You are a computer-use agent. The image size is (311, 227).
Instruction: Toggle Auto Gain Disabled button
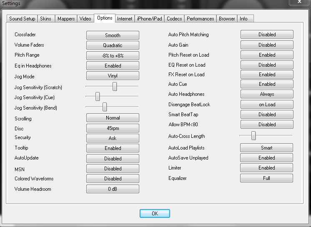point(267,45)
